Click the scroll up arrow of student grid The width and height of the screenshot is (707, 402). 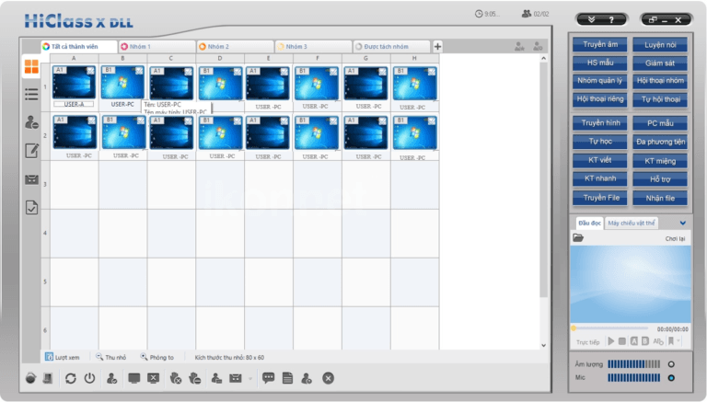click(x=544, y=59)
